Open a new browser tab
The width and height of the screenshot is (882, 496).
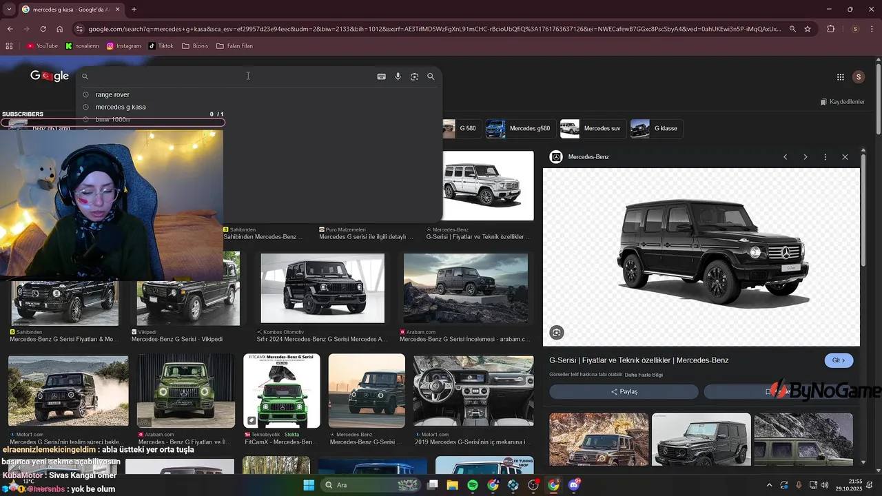pos(134,10)
